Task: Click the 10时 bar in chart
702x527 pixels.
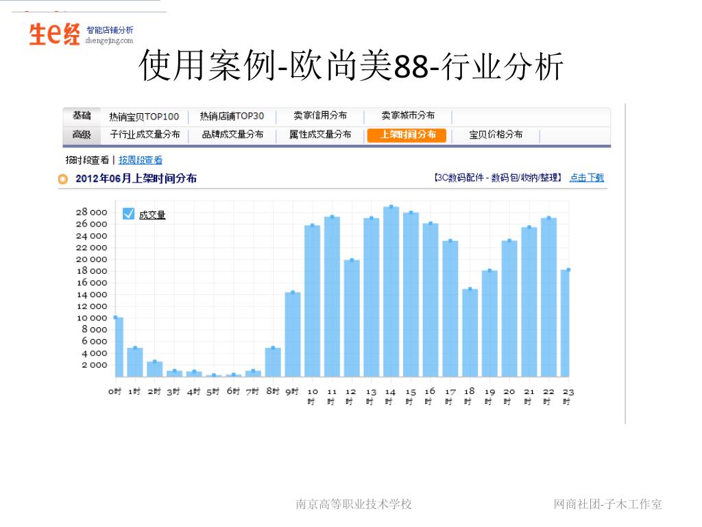Action: point(312,301)
